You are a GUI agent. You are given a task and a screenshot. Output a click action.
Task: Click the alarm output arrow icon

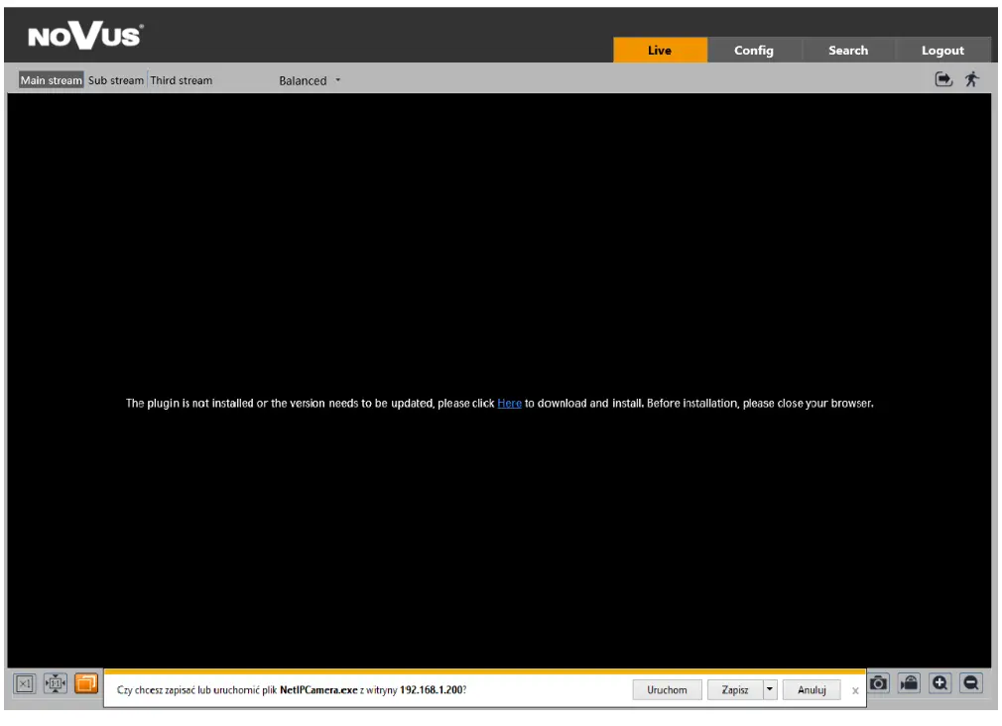(x=943, y=79)
